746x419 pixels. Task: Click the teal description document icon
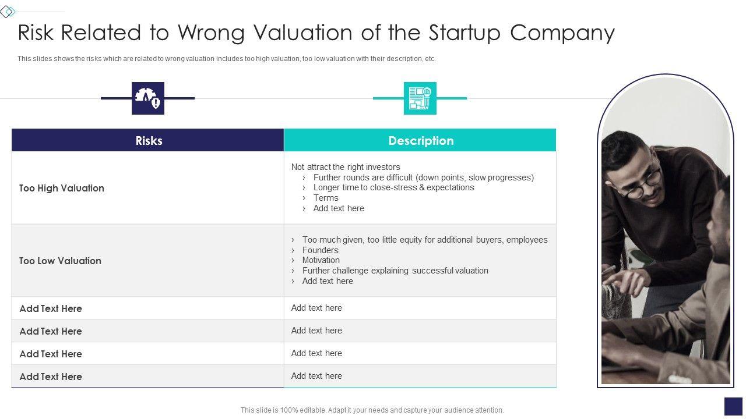(x=420, y=98)
